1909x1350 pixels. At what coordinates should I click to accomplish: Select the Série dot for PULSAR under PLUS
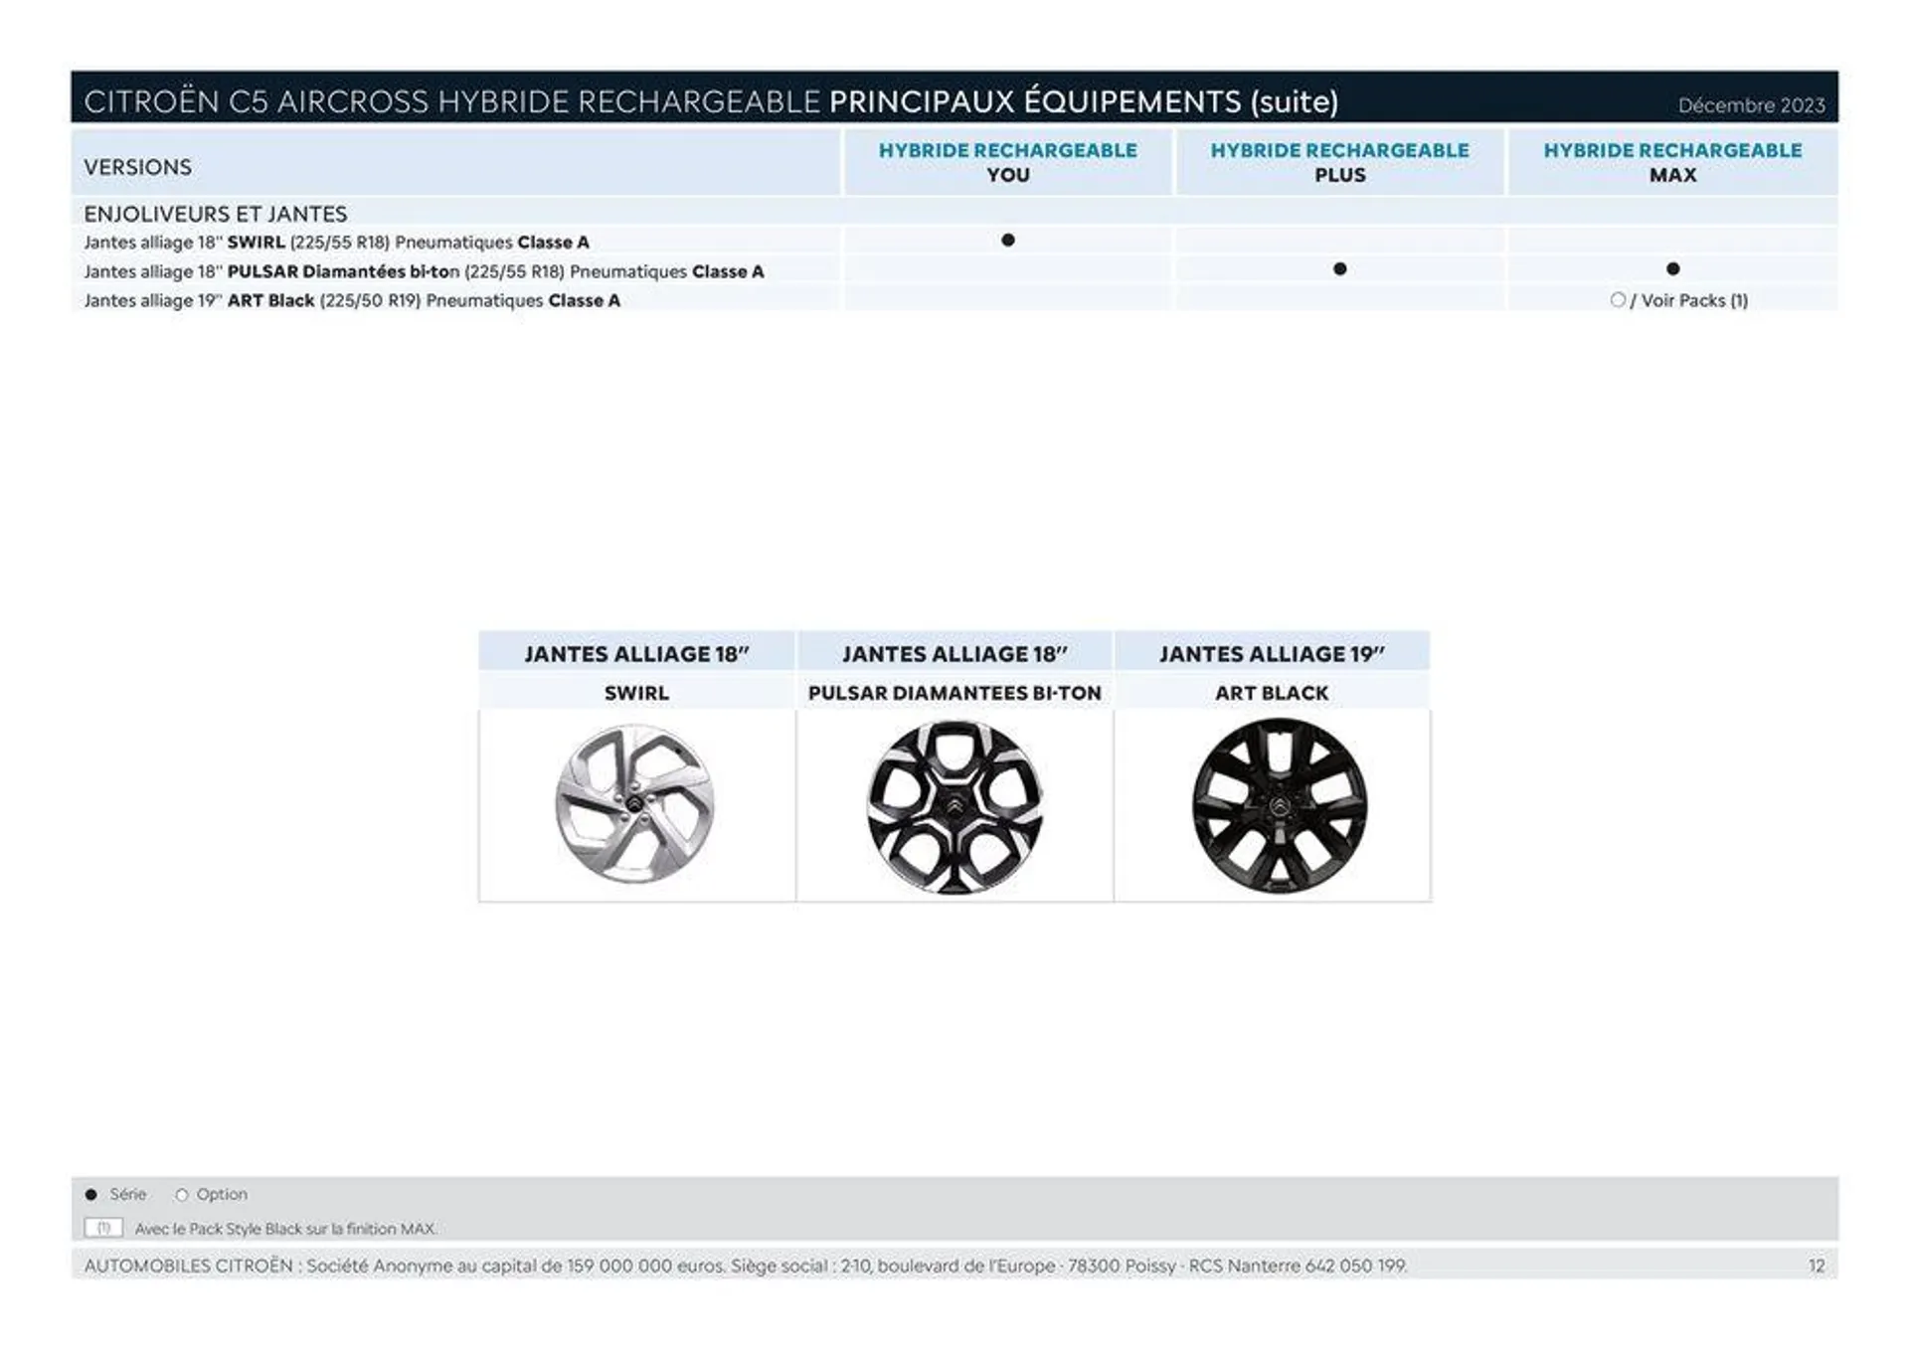tap(1339, 268)
